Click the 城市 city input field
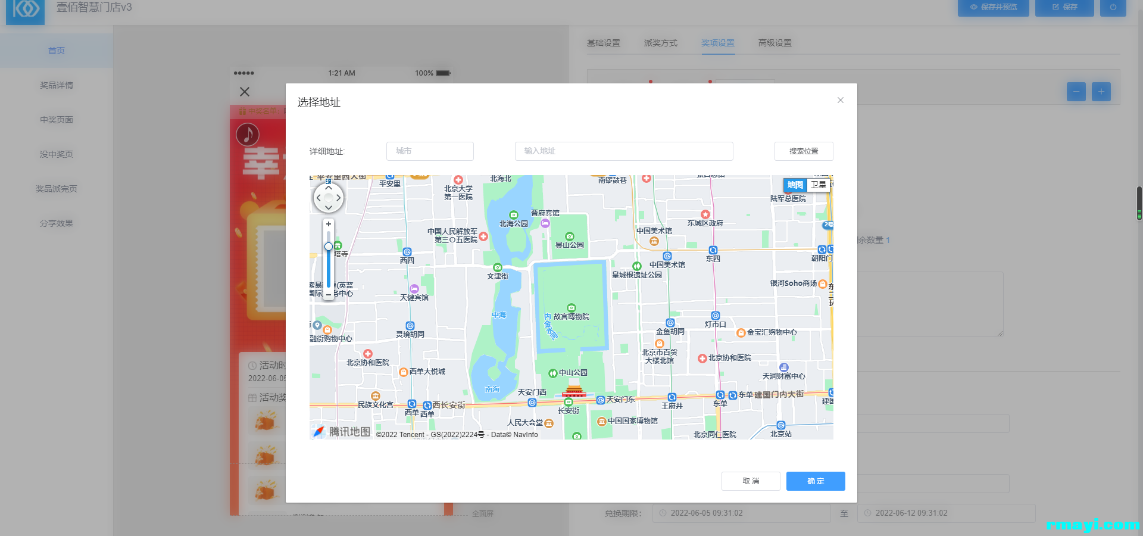 [x=430, y=151]
